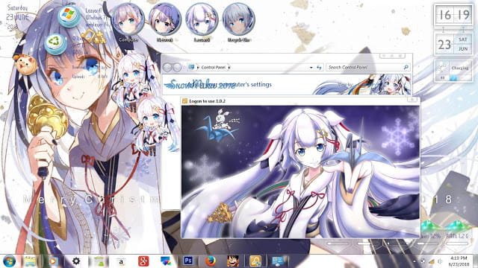Launch the media player taskbar icon
This screenshot has height=268, width=478.
tap(53, 261)
